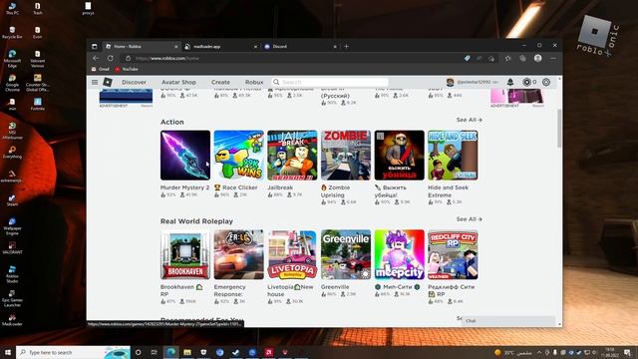Open the Roblox Chat bar
Image resolution: width=638 pixels, height=359 pixels.
[x=508, y=321]
